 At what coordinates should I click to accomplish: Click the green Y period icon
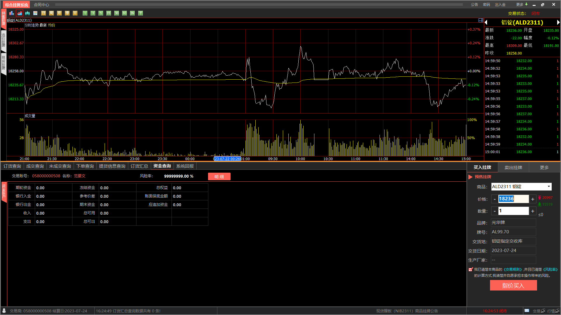tap(141, 13)
